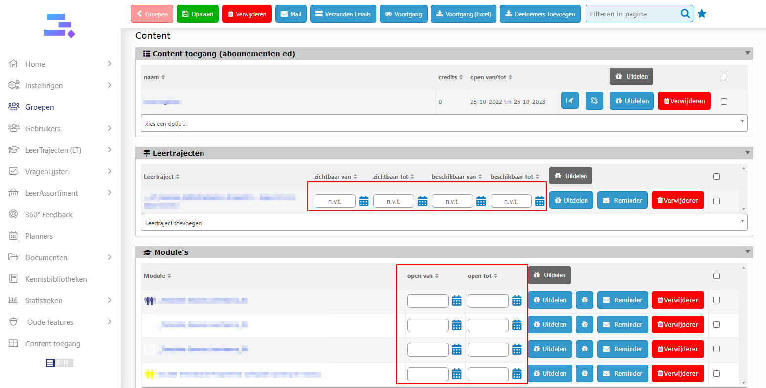Tick checkbox of the first module row
Image resolution: width=766 pixels, height=388 pixels.
(x=716, y=300)
